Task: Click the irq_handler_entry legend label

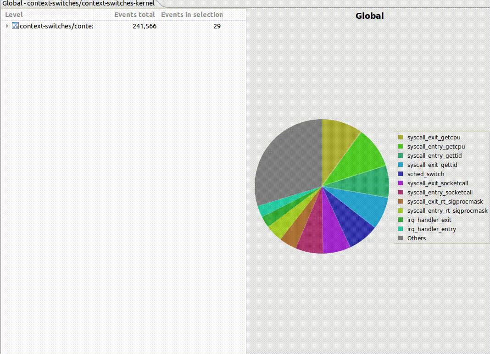Action: (x=432, y=229)
